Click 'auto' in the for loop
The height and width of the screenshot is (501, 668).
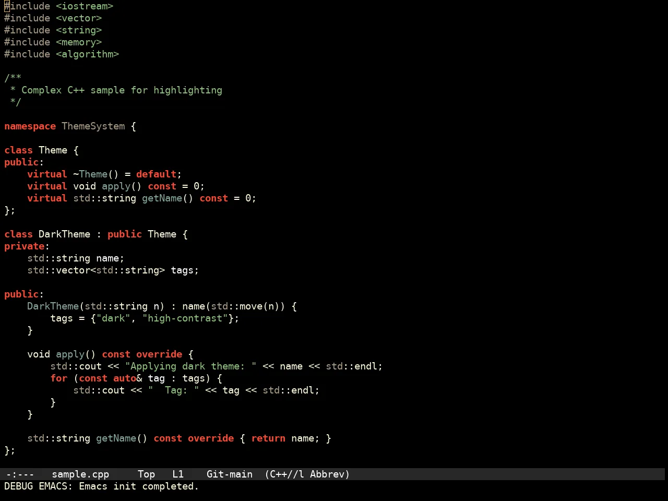125,378
